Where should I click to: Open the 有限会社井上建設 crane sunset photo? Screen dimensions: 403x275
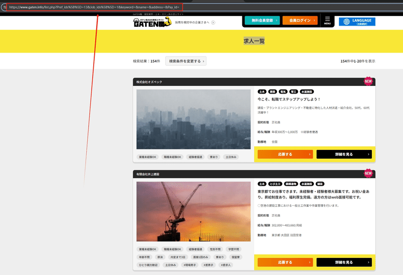tap(193, 212)
